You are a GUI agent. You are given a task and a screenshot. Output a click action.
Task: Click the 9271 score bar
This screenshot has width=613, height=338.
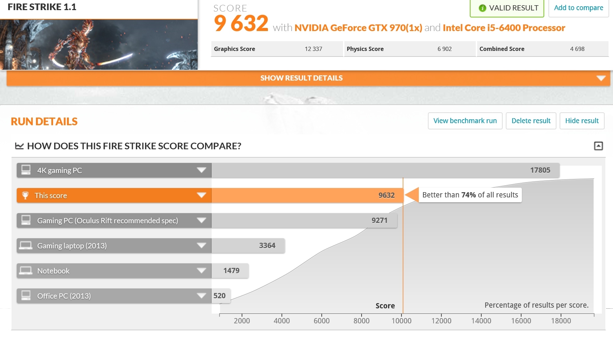304,220
